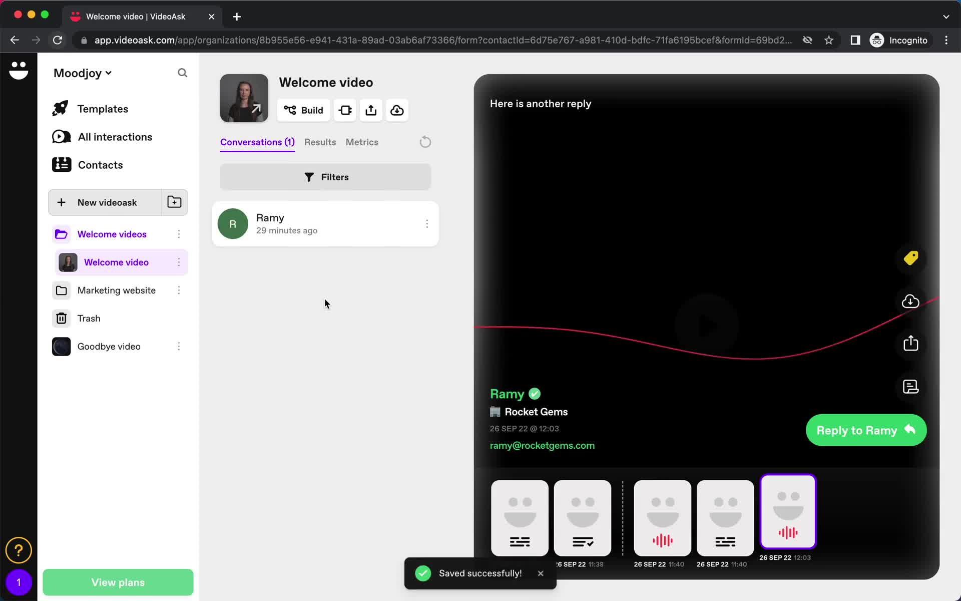Expand options for Goodbye video item
The height and width of the screenshot is (601, 961).
(179, 346)
